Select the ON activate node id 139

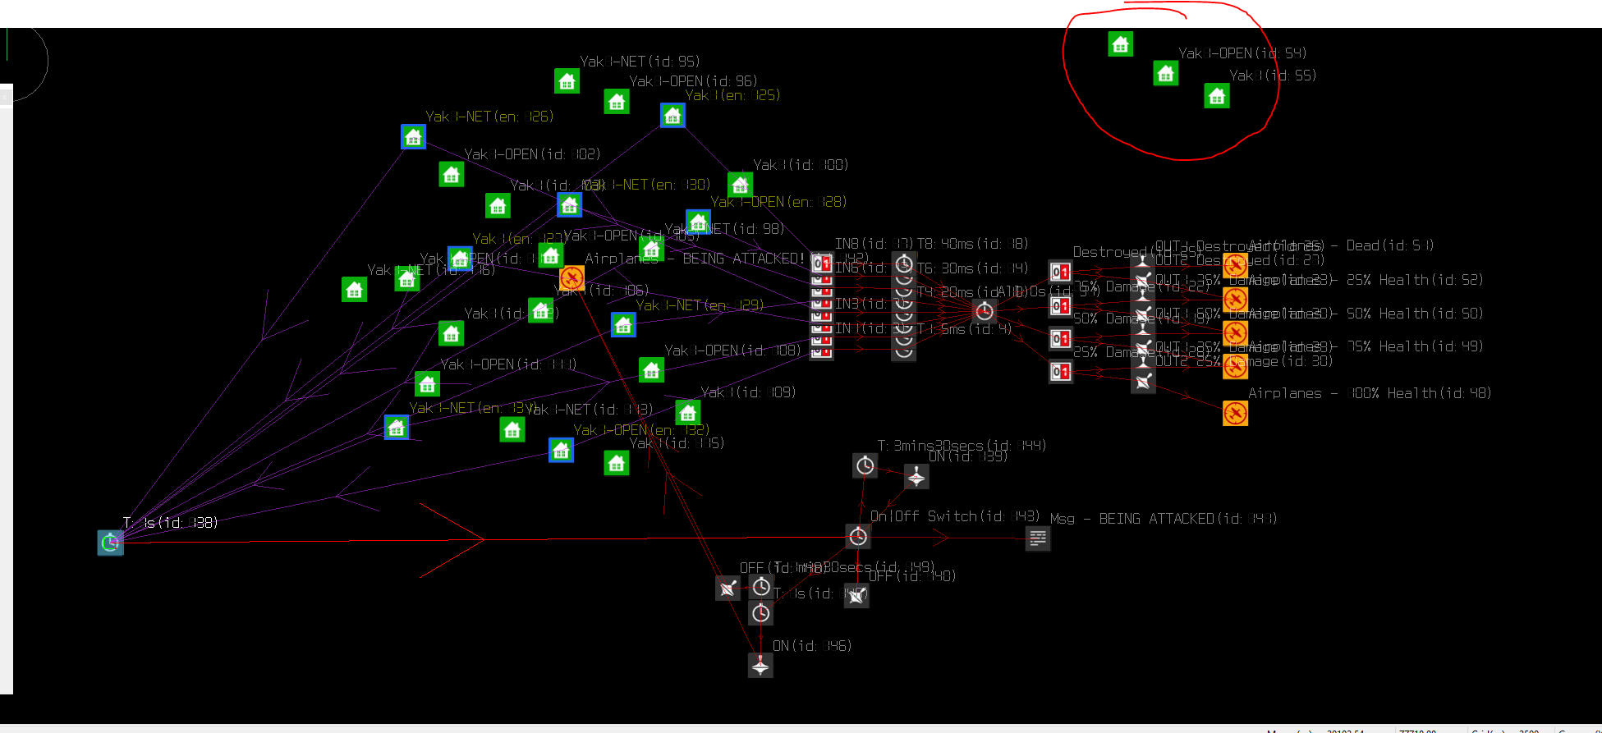click(916, 476)
